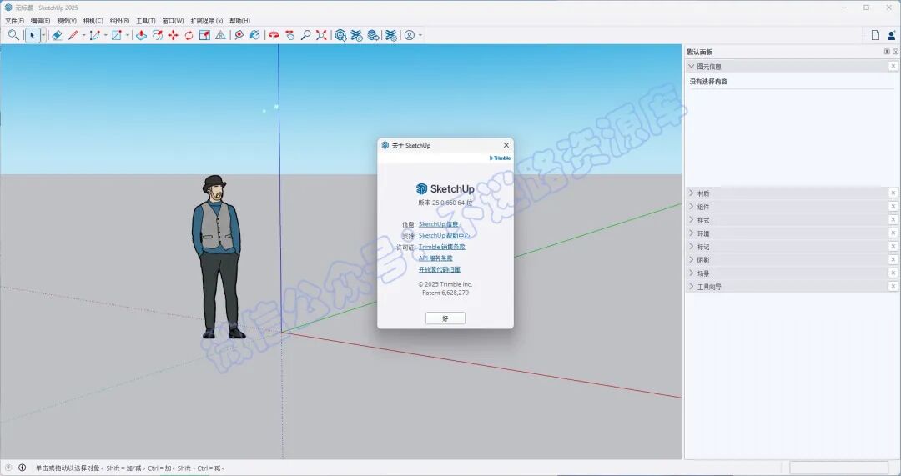
Task: Pick the Eraser tool
Action: (x=57, y=35)
